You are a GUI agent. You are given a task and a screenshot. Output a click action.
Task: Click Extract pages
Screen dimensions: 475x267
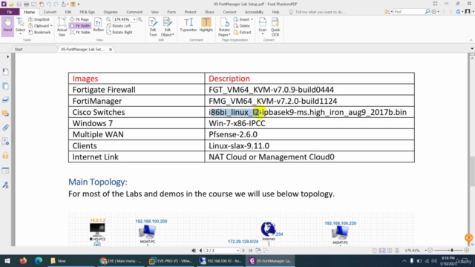click(243, 32)
